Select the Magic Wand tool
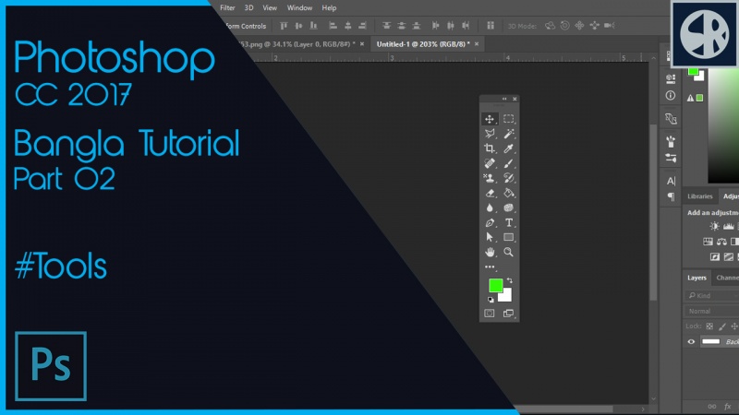 (x=509, y=134)
